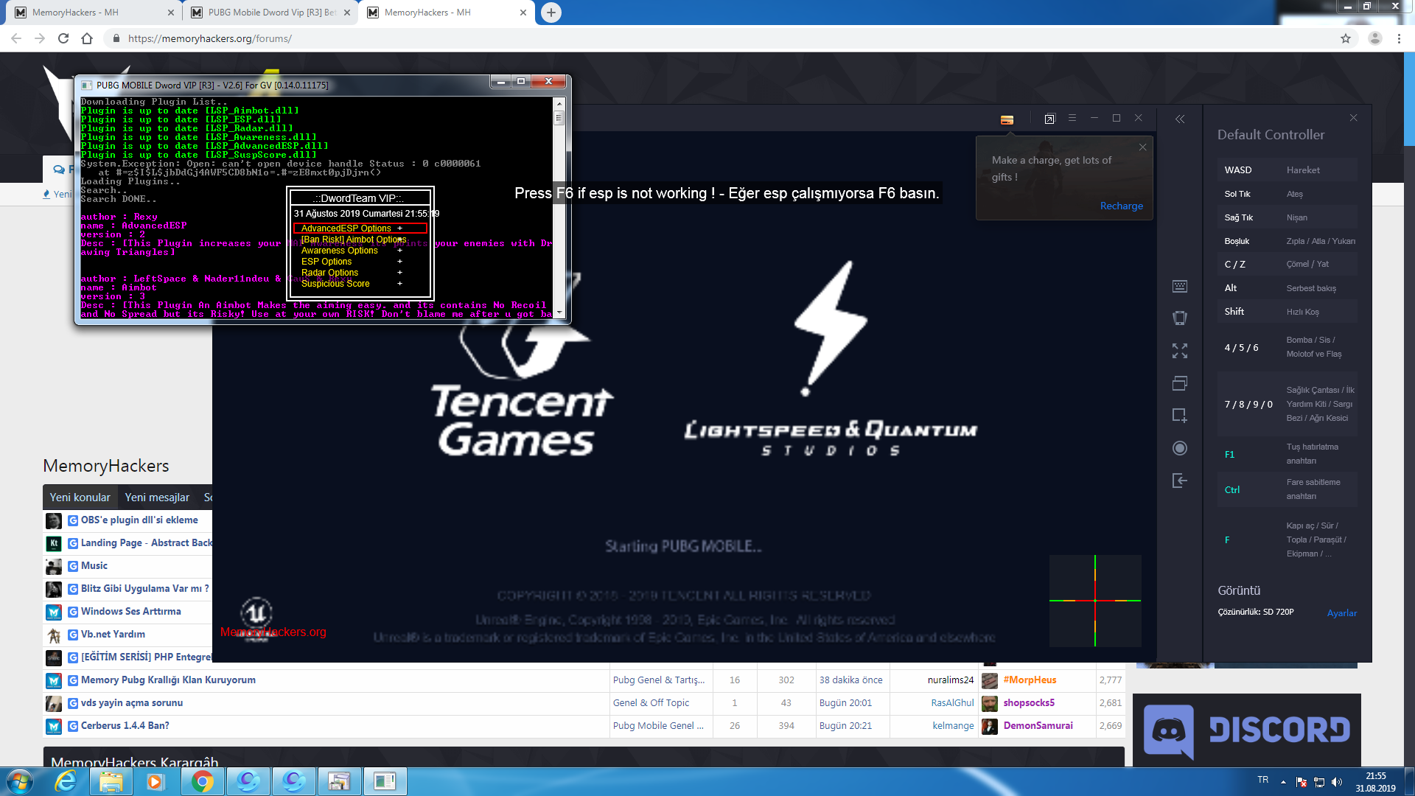Switch to PUBG Mobile Dword Vip browser tab
This screenshot has width=1415, height=796.
pos(271,13)
